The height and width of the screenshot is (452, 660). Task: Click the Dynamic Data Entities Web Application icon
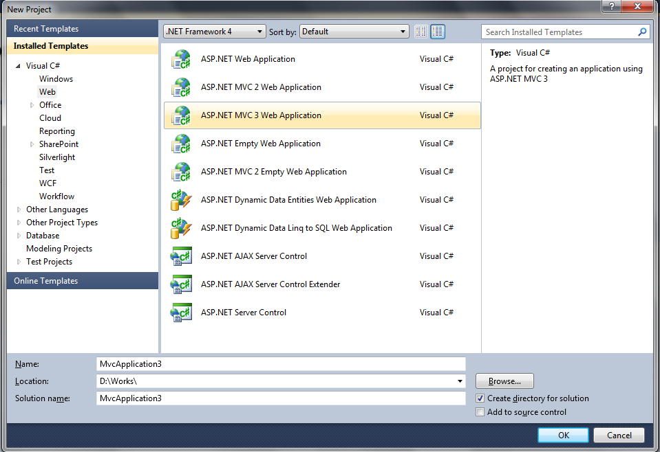(x=181, y=200)
